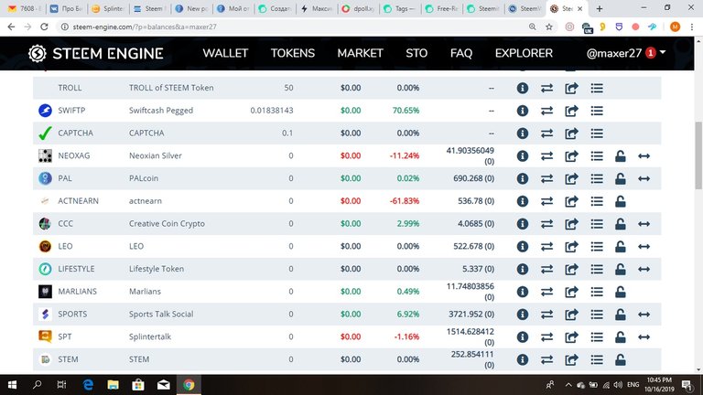The height and width of the screenshot is (395, 703).
Task: Click the notification badge showing 1
Action: [650, 53]
